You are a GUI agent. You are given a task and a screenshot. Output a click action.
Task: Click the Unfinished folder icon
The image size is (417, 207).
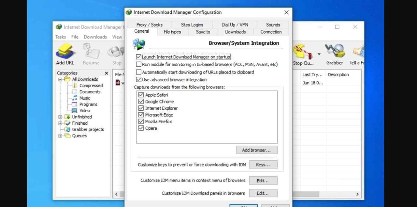[67, 117]
